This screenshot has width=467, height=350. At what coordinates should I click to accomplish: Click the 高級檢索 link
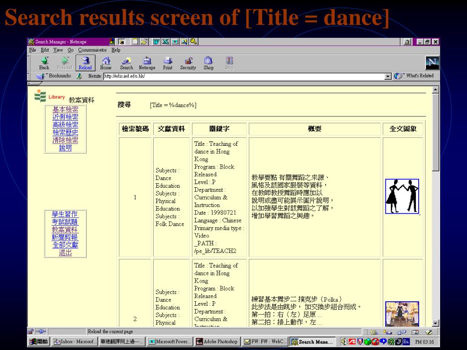65,125
